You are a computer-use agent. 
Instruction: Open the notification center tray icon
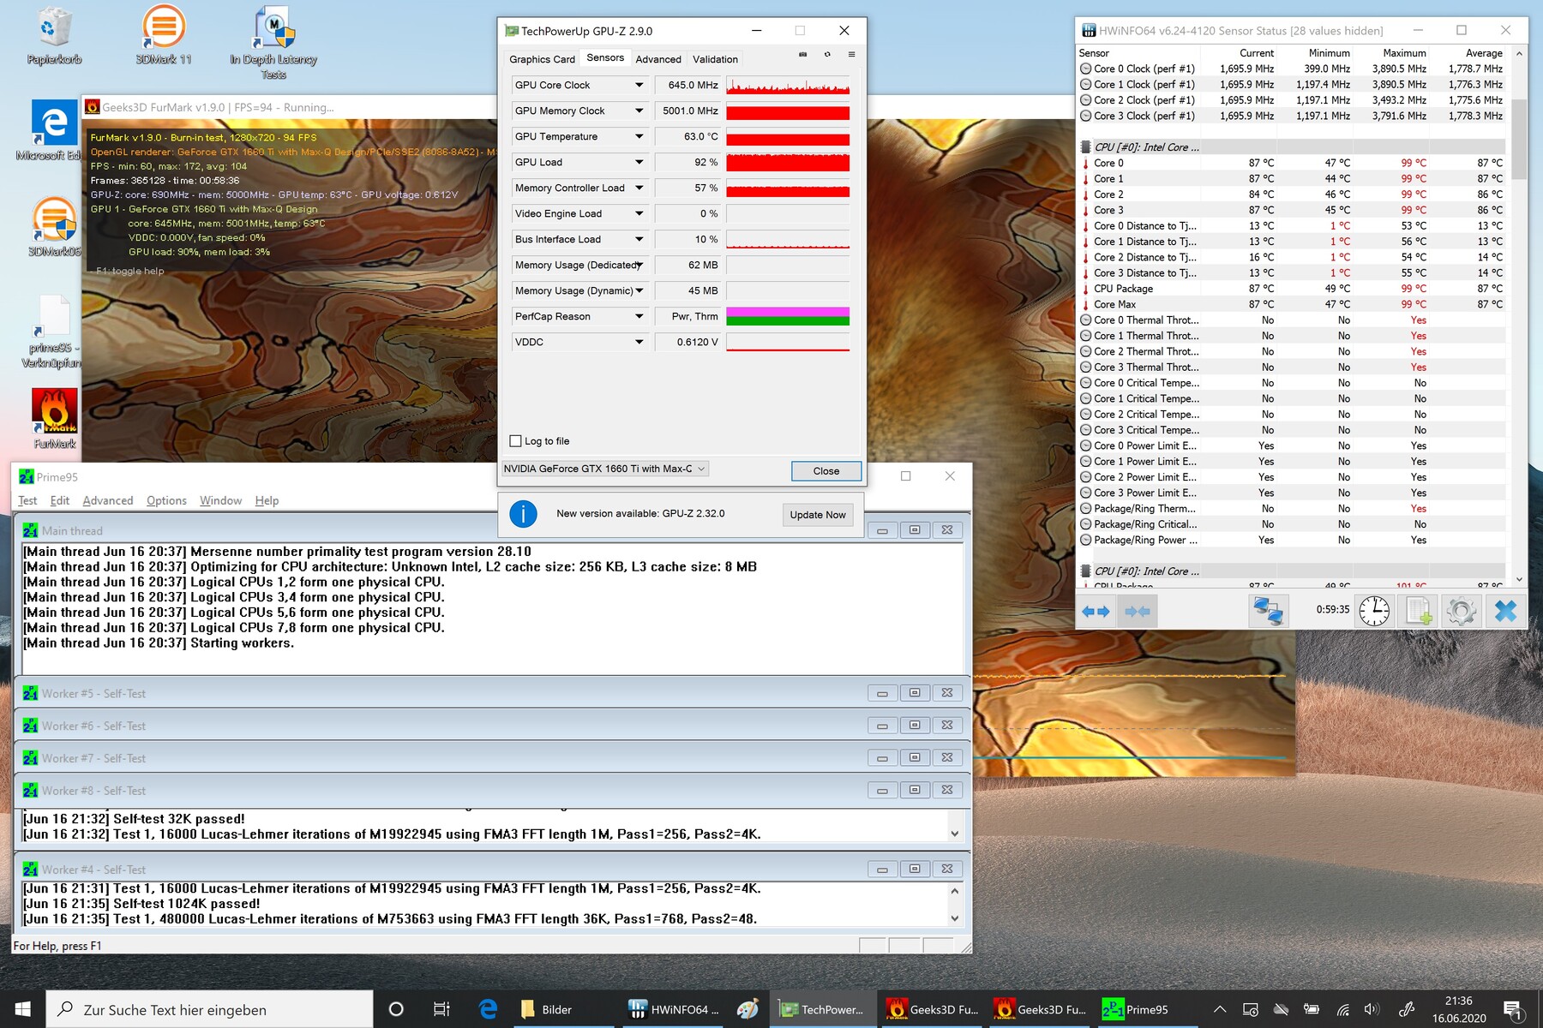click(x=1513, y=1009)
